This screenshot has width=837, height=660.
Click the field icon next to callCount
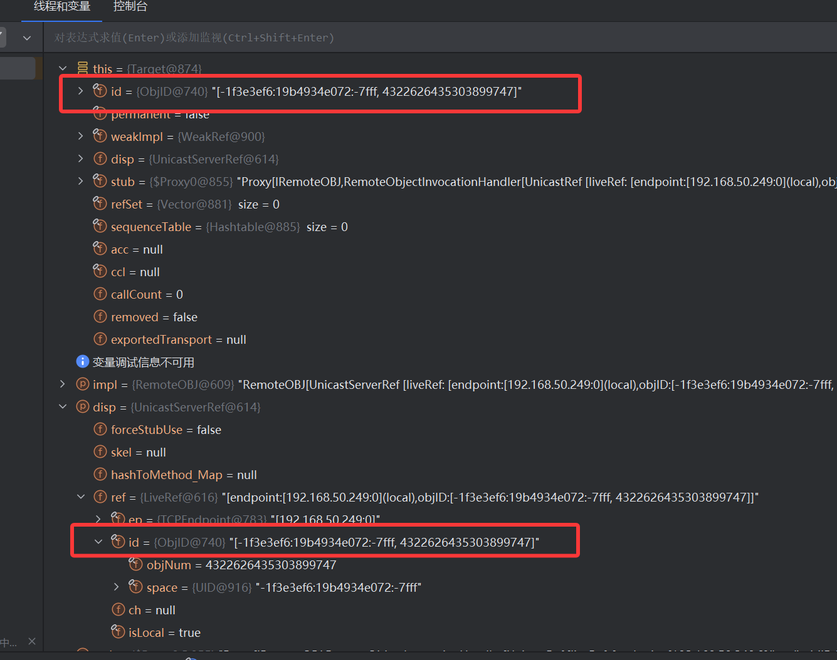[x=100, y=294]
